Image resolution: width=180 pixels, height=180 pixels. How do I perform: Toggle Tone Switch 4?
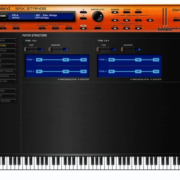click(150, 20)
